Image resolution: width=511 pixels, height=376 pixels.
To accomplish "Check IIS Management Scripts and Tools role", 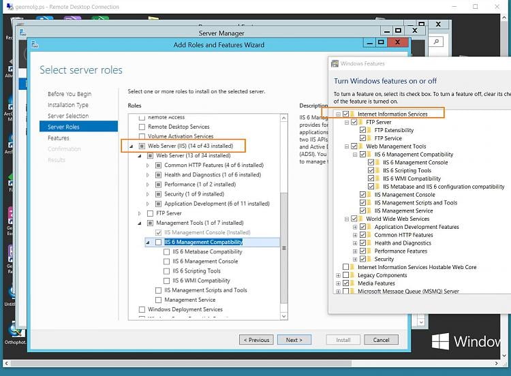I will click(158, 290).
